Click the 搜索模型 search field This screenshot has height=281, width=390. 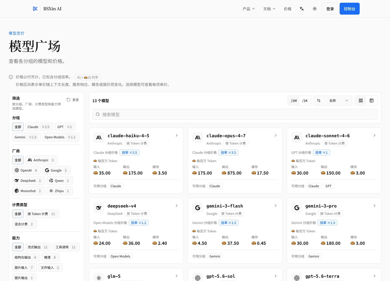[235, 114]
